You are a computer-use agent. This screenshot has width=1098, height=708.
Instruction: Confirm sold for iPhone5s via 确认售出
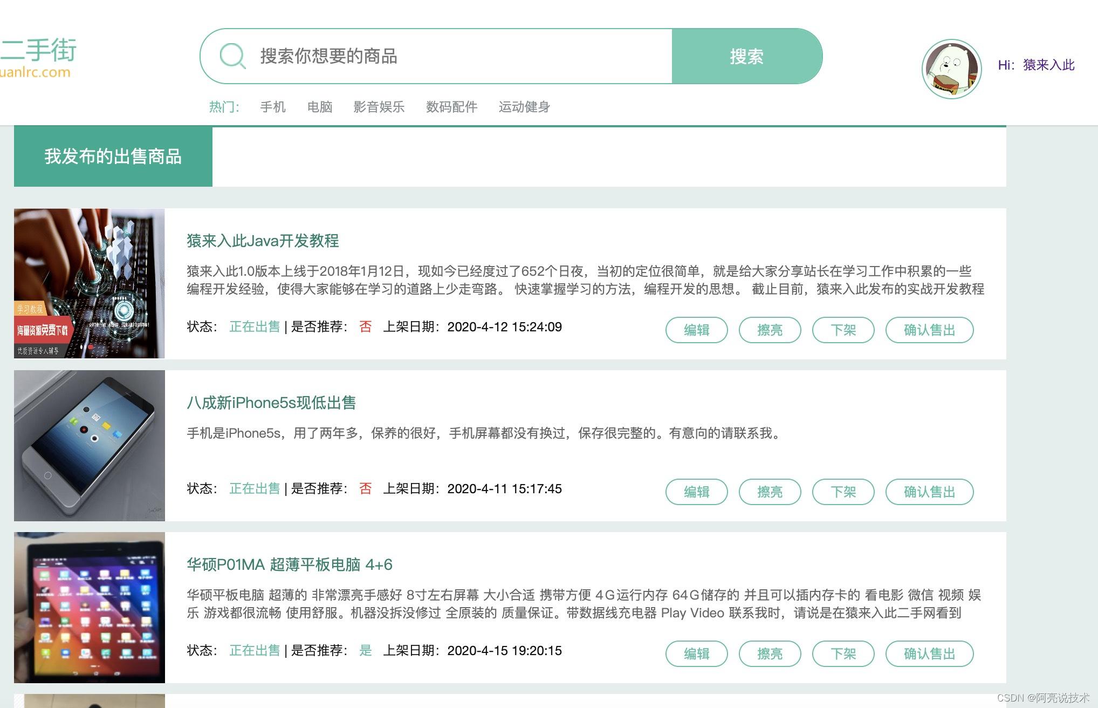tap(929, 492)
